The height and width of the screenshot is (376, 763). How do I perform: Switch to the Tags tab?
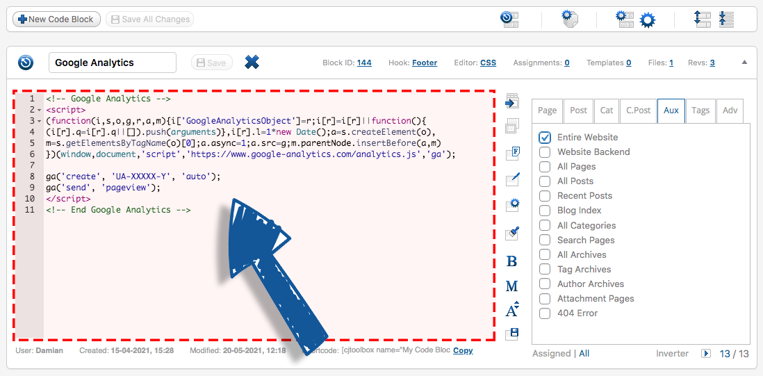(x=700, y=110)
